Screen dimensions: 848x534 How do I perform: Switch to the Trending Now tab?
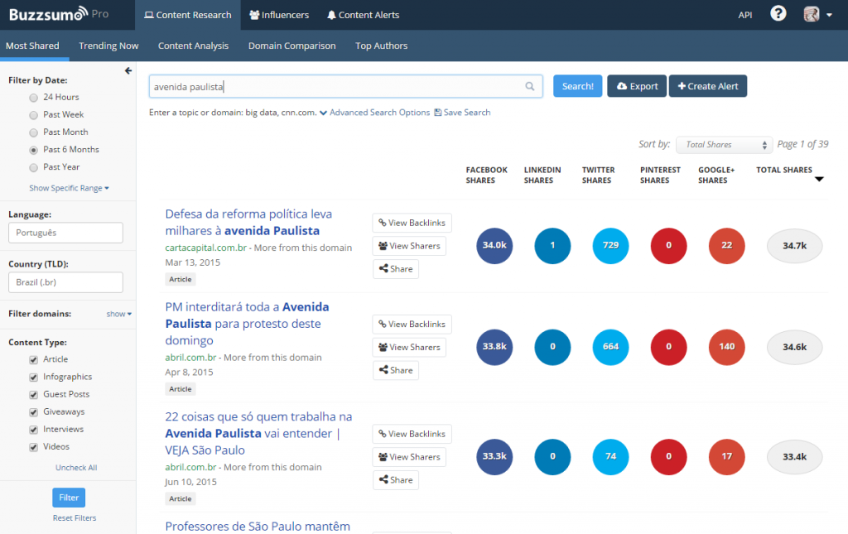tap(108, 46)
